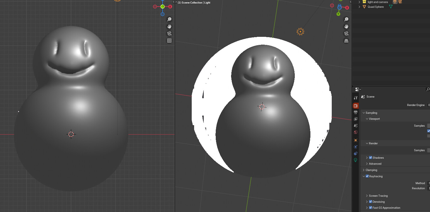Switch orthographic grid icon in left viewport
Image resolution: width=430 pixels, height=212 pixels.
coord(169,41)
